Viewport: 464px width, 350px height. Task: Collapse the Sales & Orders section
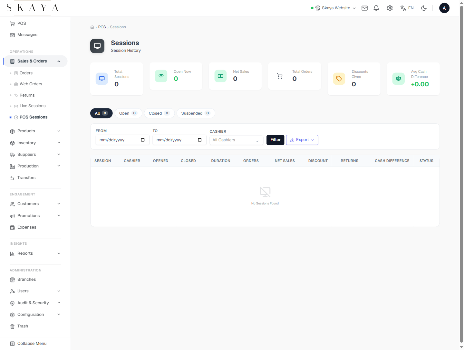coord(59,61)
